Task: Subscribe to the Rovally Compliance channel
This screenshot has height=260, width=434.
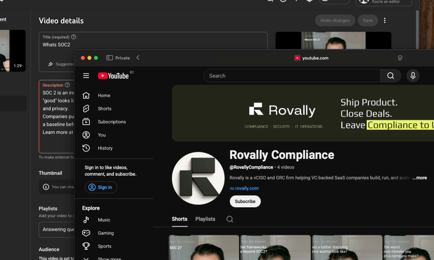Action: pos(245,201)
